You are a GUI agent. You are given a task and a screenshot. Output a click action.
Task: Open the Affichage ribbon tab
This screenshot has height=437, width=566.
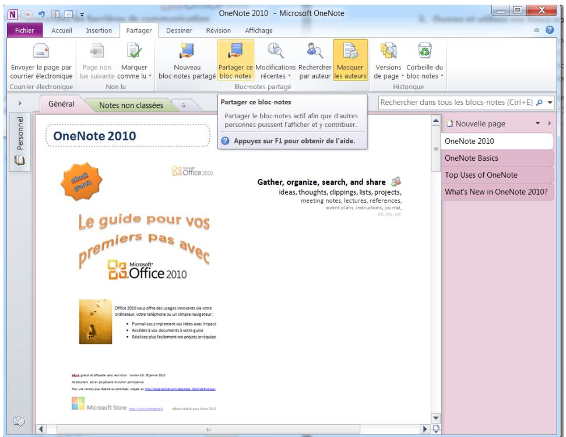(259, 30)
